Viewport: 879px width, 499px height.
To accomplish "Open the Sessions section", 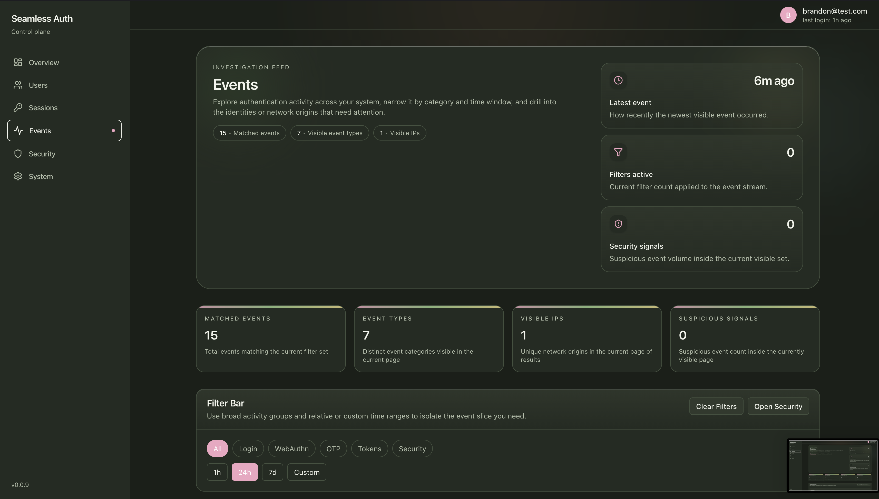I will pos(64,108).
